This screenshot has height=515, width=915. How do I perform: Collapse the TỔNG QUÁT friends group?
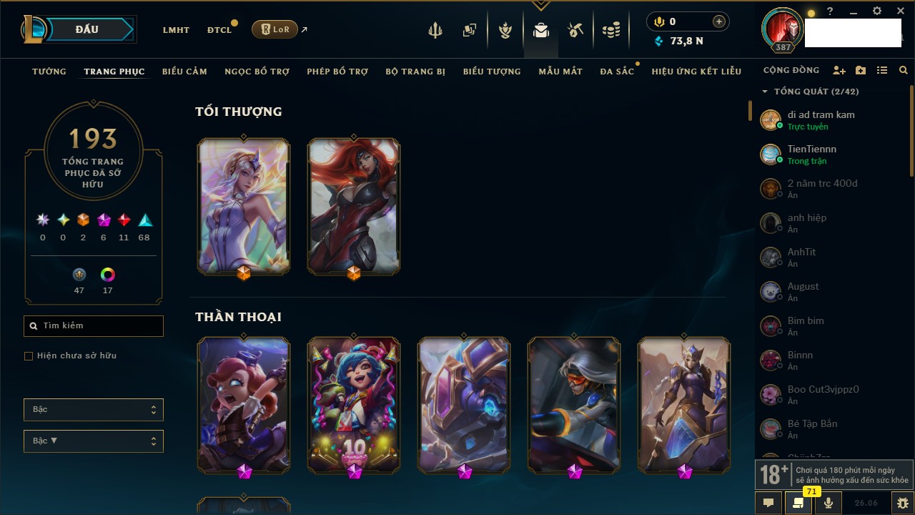click(x=765, y=92)
